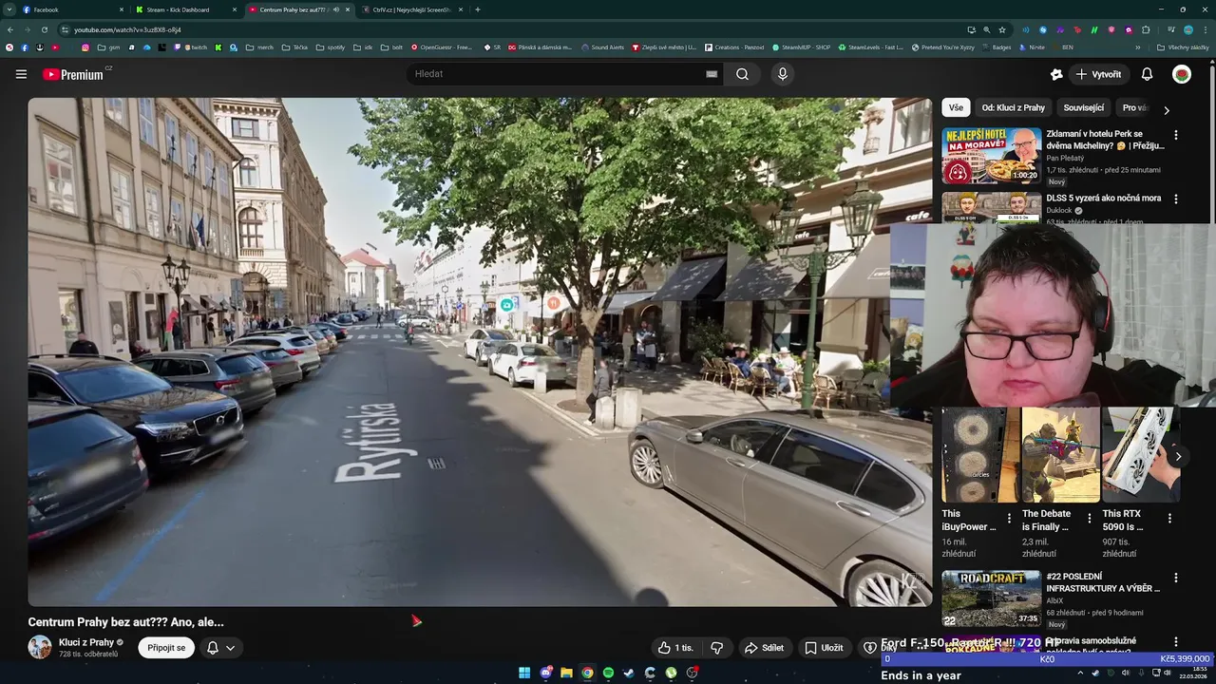Image resolution: width=1216 pixels, height=684 pixels.
Task: Open options for The Debate is Finally short
Action: (1090, 519)
